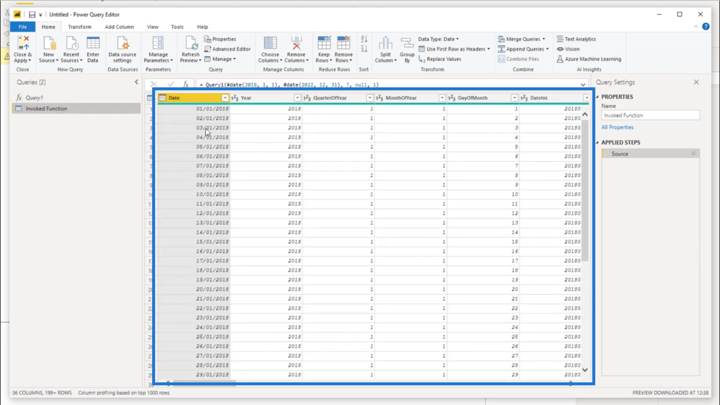Expand the Date column filter arrow
Image resolution: width=720 pixels, height=405 pixels.
click(225, 97)
